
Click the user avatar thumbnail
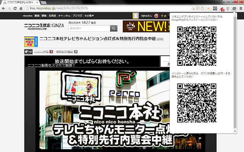[x=136, y=16]
